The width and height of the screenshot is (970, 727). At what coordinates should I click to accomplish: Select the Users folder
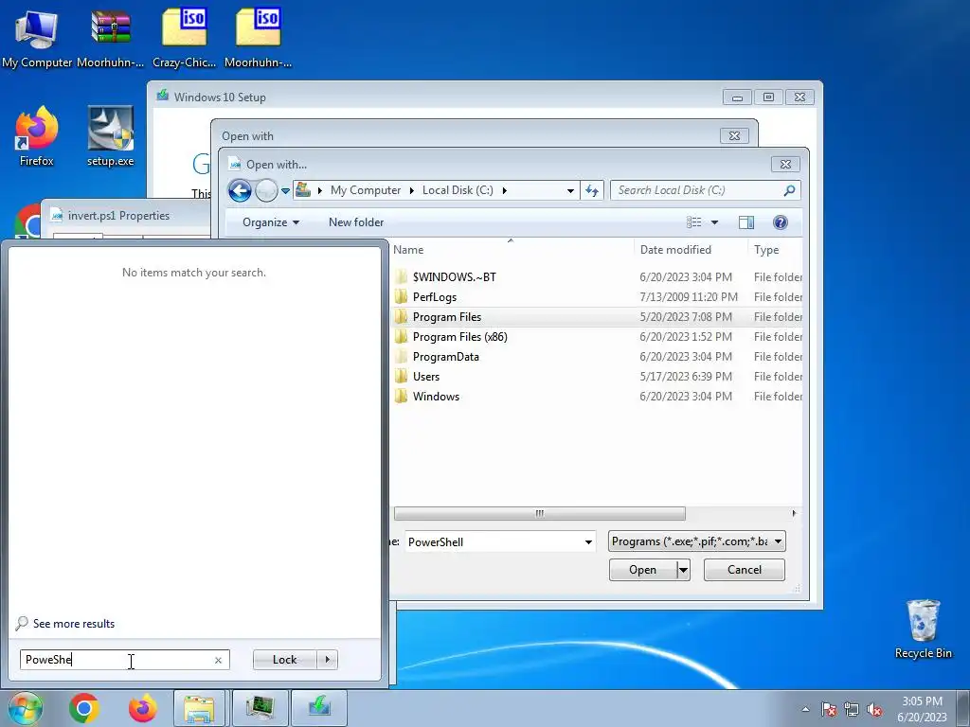point(425,377)
